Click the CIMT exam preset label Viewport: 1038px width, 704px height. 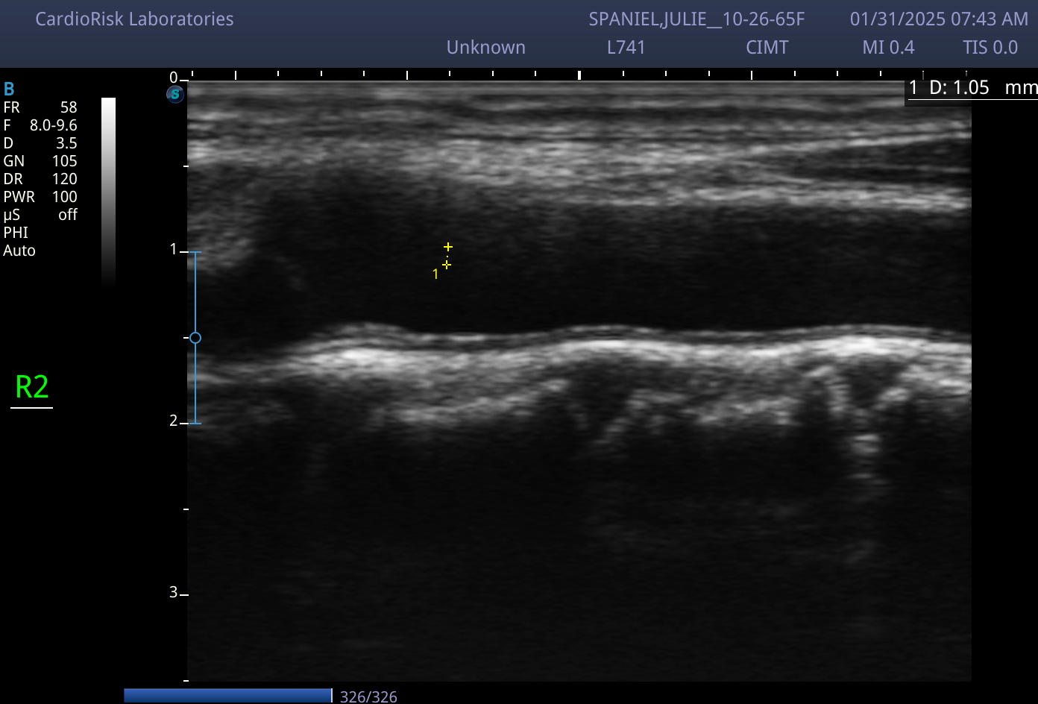click(767, 48)
